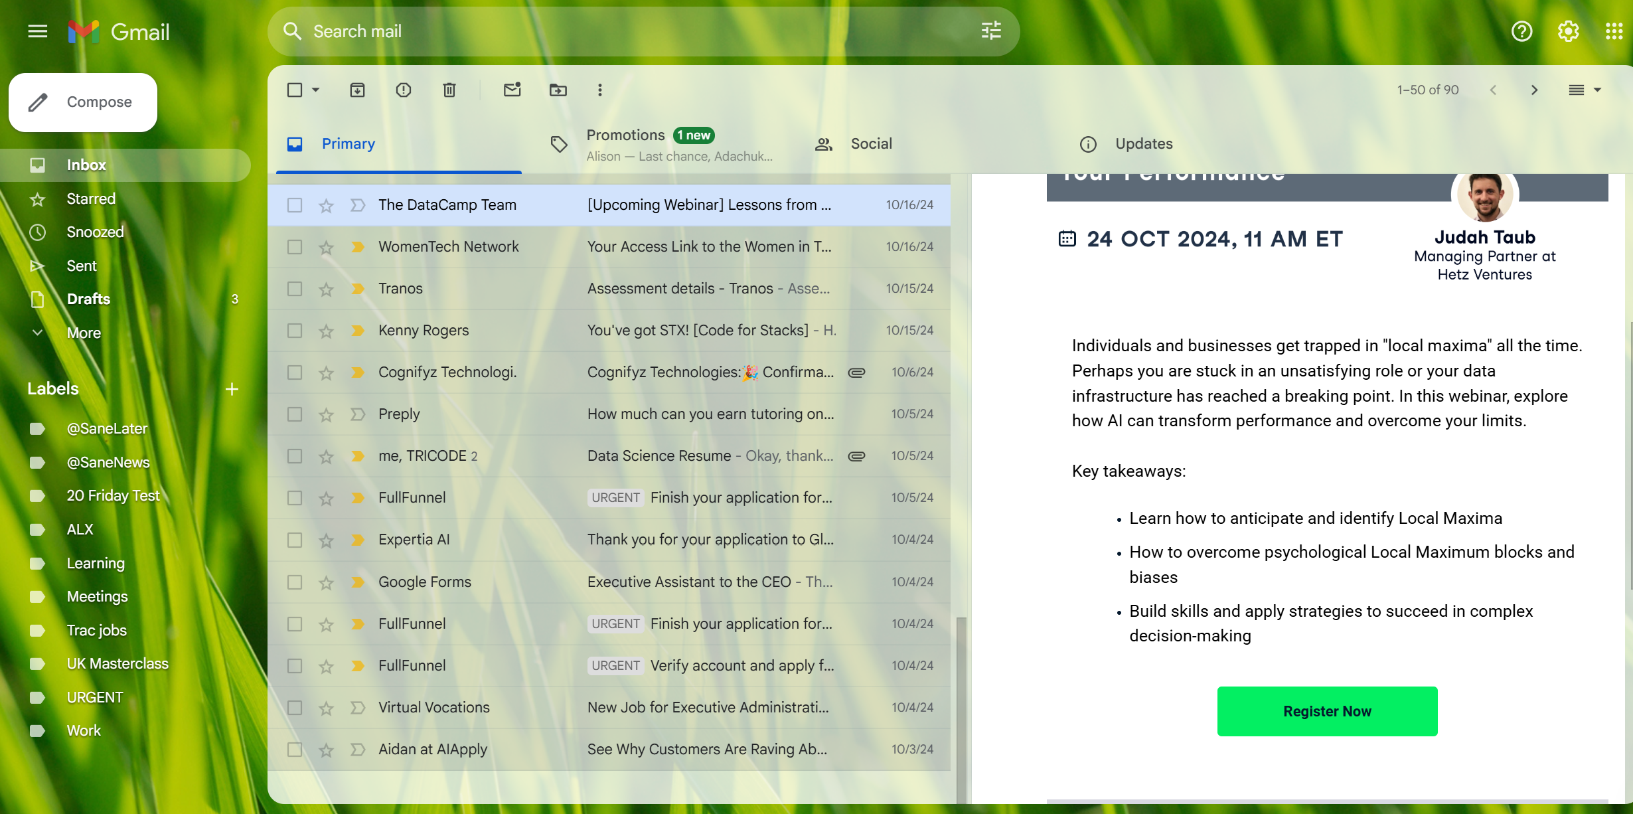Image resolution: width=1633 pixels, height=814 pixels.
Task: Open the Snoozed folder
Action: [125, 232]
